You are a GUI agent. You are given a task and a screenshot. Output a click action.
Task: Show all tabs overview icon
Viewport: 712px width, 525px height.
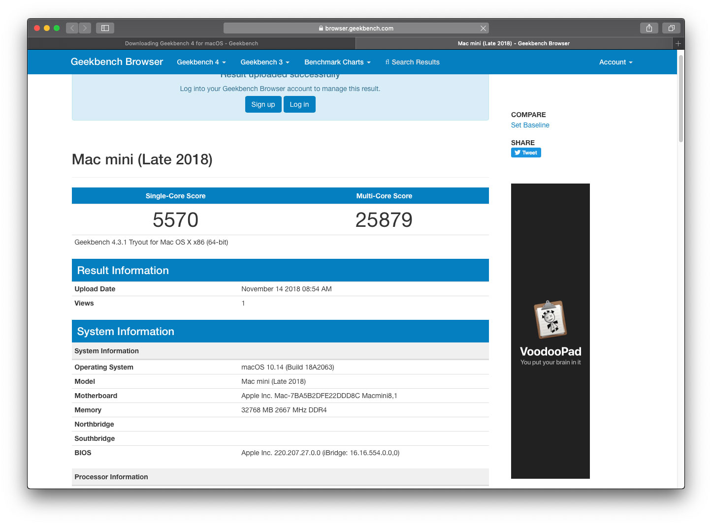671,28
